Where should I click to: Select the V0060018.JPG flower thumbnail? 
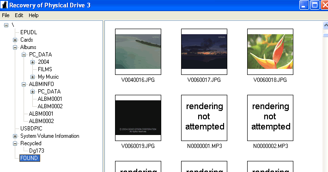point(270,52)
